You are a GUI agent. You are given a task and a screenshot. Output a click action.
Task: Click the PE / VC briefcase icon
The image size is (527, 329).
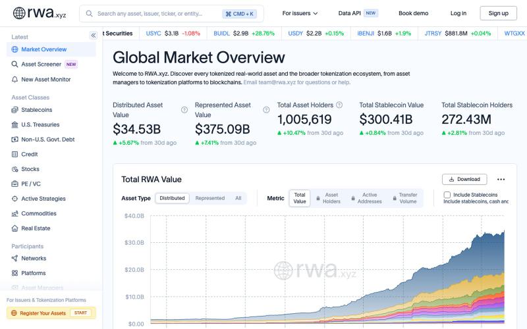click(14, 184)
